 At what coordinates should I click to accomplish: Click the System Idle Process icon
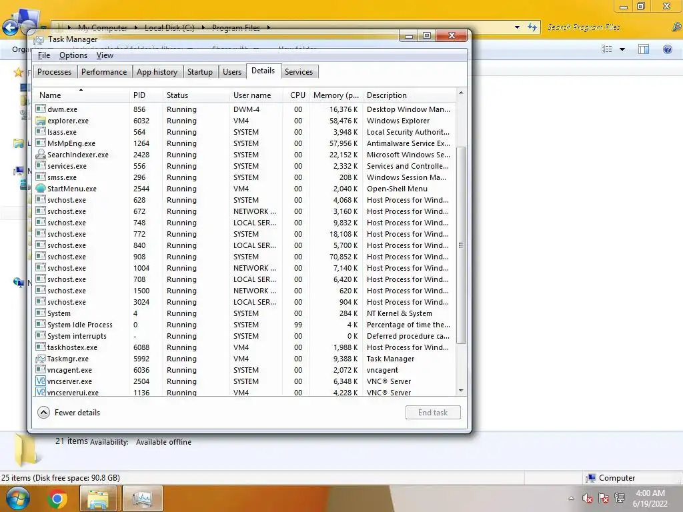41,325
